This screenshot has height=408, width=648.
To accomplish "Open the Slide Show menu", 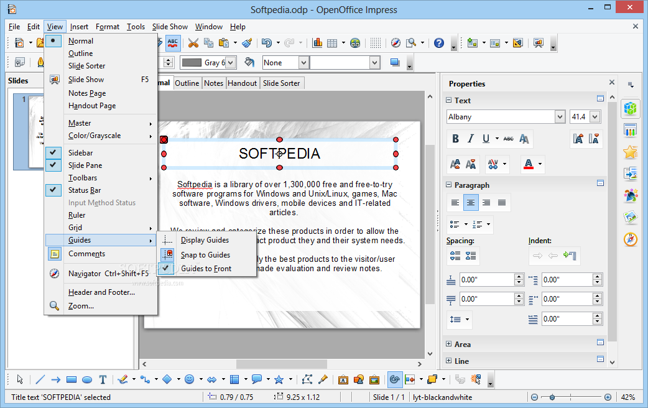I will coord(170,27).
